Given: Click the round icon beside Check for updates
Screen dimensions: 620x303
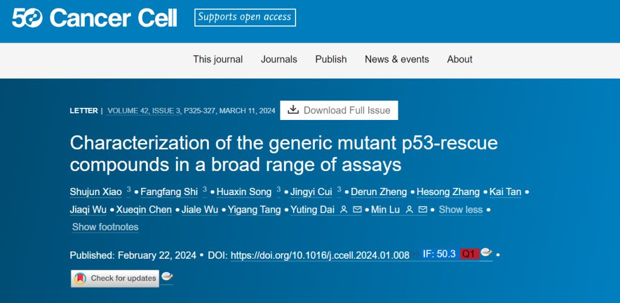Looking at the screenshot, I should pyautogui.click(x=167, y=277).
